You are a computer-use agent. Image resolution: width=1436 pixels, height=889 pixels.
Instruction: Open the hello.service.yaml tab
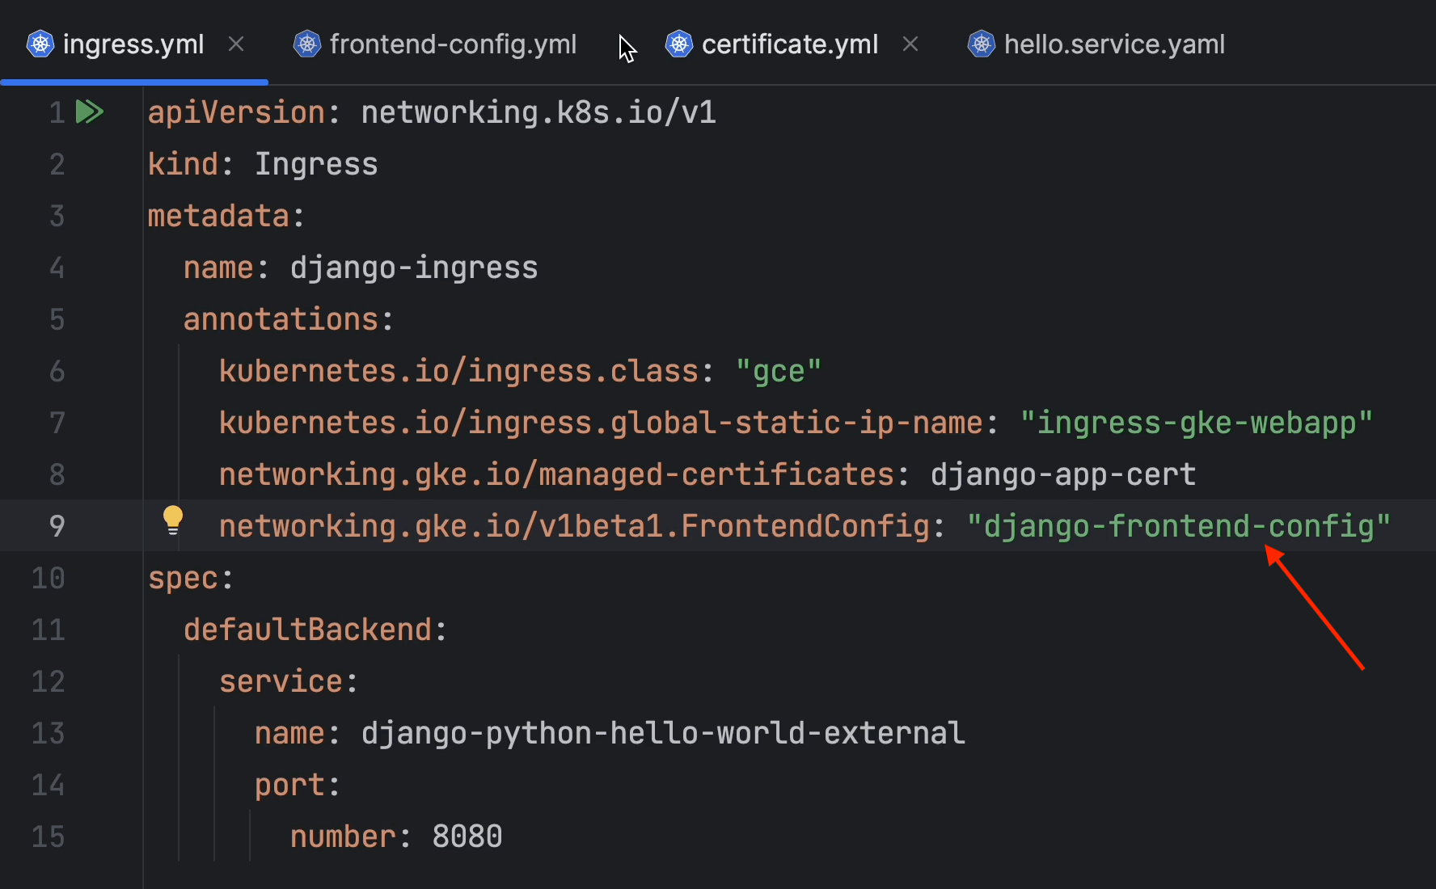tap(1114, 44)
